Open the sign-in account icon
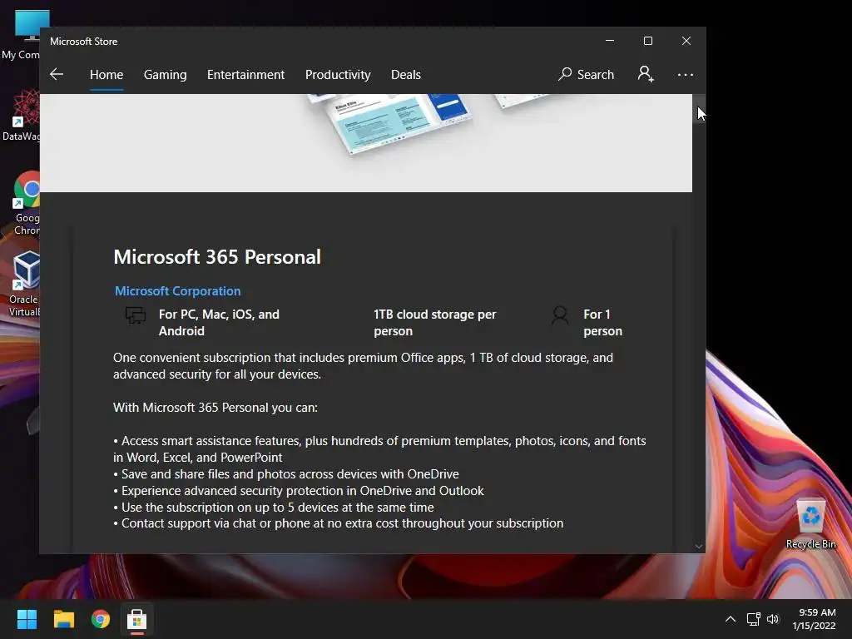This screenshot has height=639, width=852. point(646,74)
